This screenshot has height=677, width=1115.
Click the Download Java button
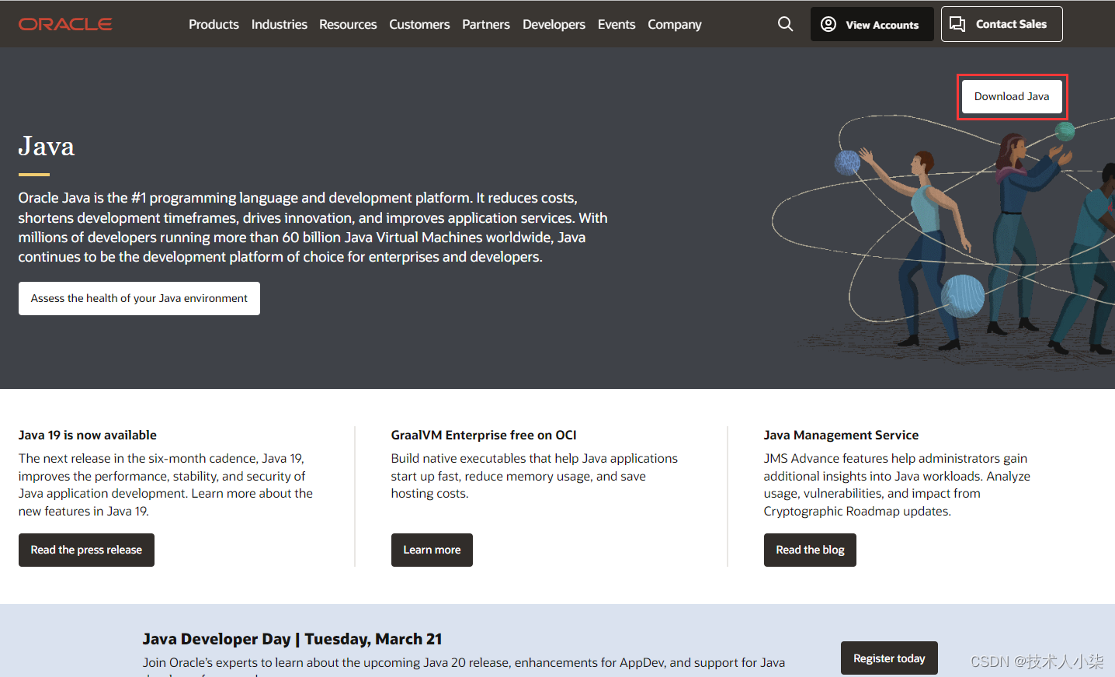click(1012, 96)
